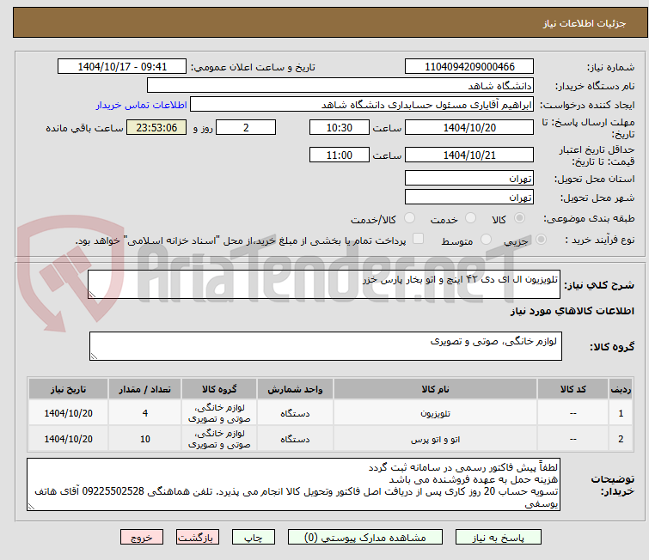This screenshot has width=649, height=560.
Task: Click the ایجاد کننده درخواست field
Action: coord(361,105)
